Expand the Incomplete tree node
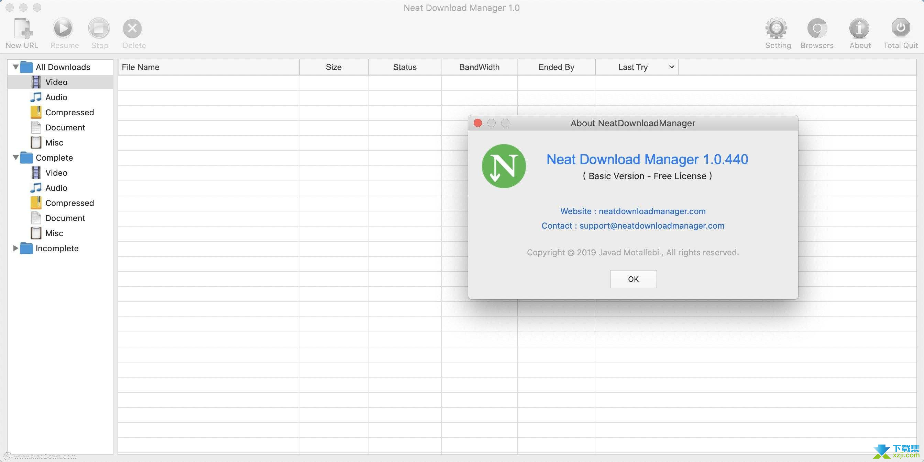 click(15, 248)
